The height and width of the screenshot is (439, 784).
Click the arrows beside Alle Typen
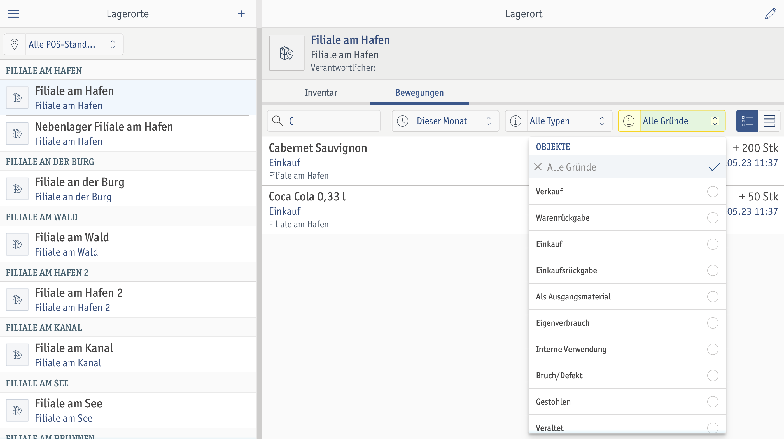point(601,121)
